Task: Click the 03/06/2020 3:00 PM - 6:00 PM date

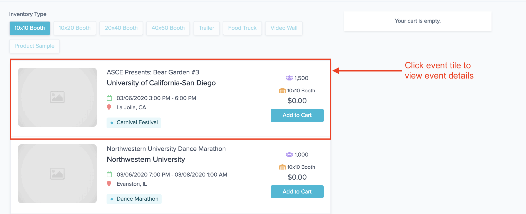Action: 156,98
